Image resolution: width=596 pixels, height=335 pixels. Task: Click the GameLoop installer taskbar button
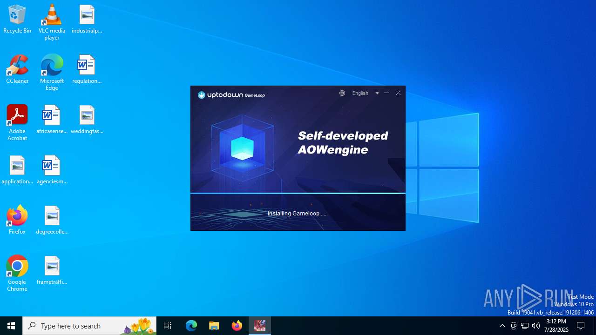point(260,326)
